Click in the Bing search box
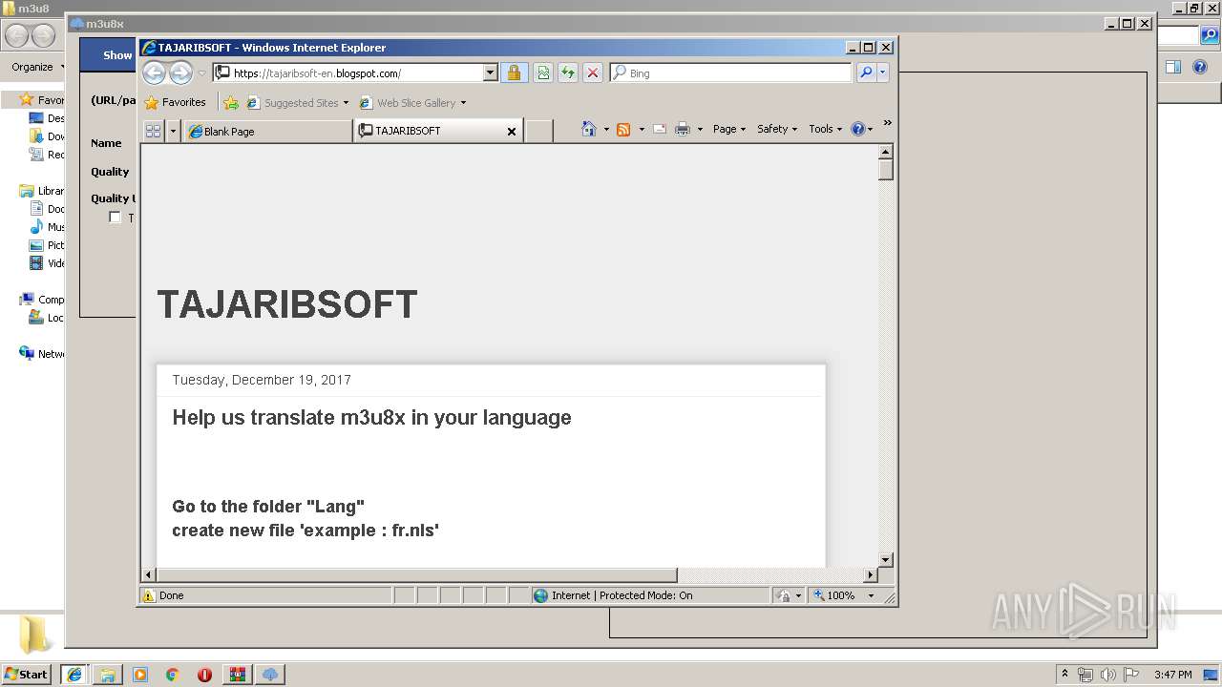This screenshot has width=1222, height=687. [x=730, y=73]
